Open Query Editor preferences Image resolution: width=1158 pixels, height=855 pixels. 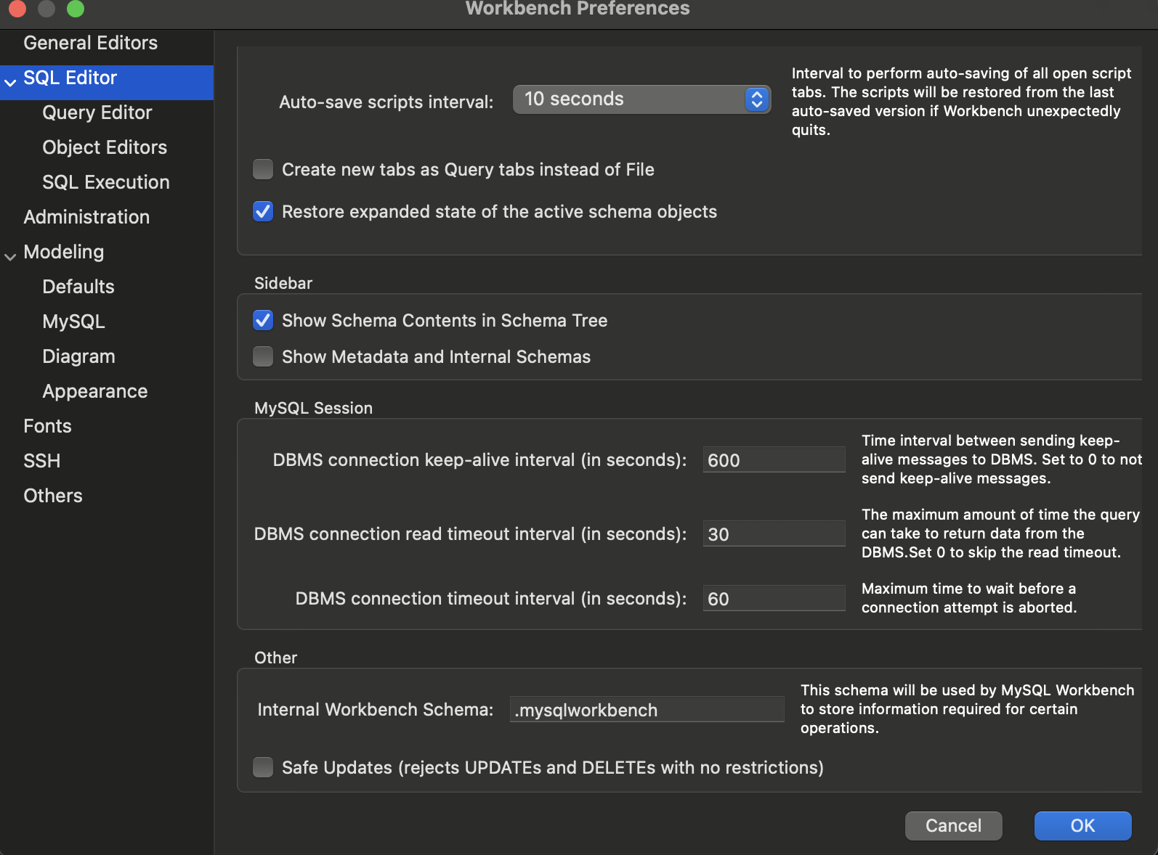[x=97, y=112]
